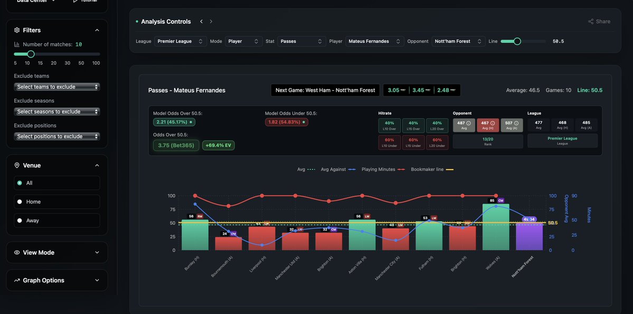Image resolution: width=633 pixels, height=314 pixels.
Task: Click the Venue location pin icon
Action: (17, 165)
